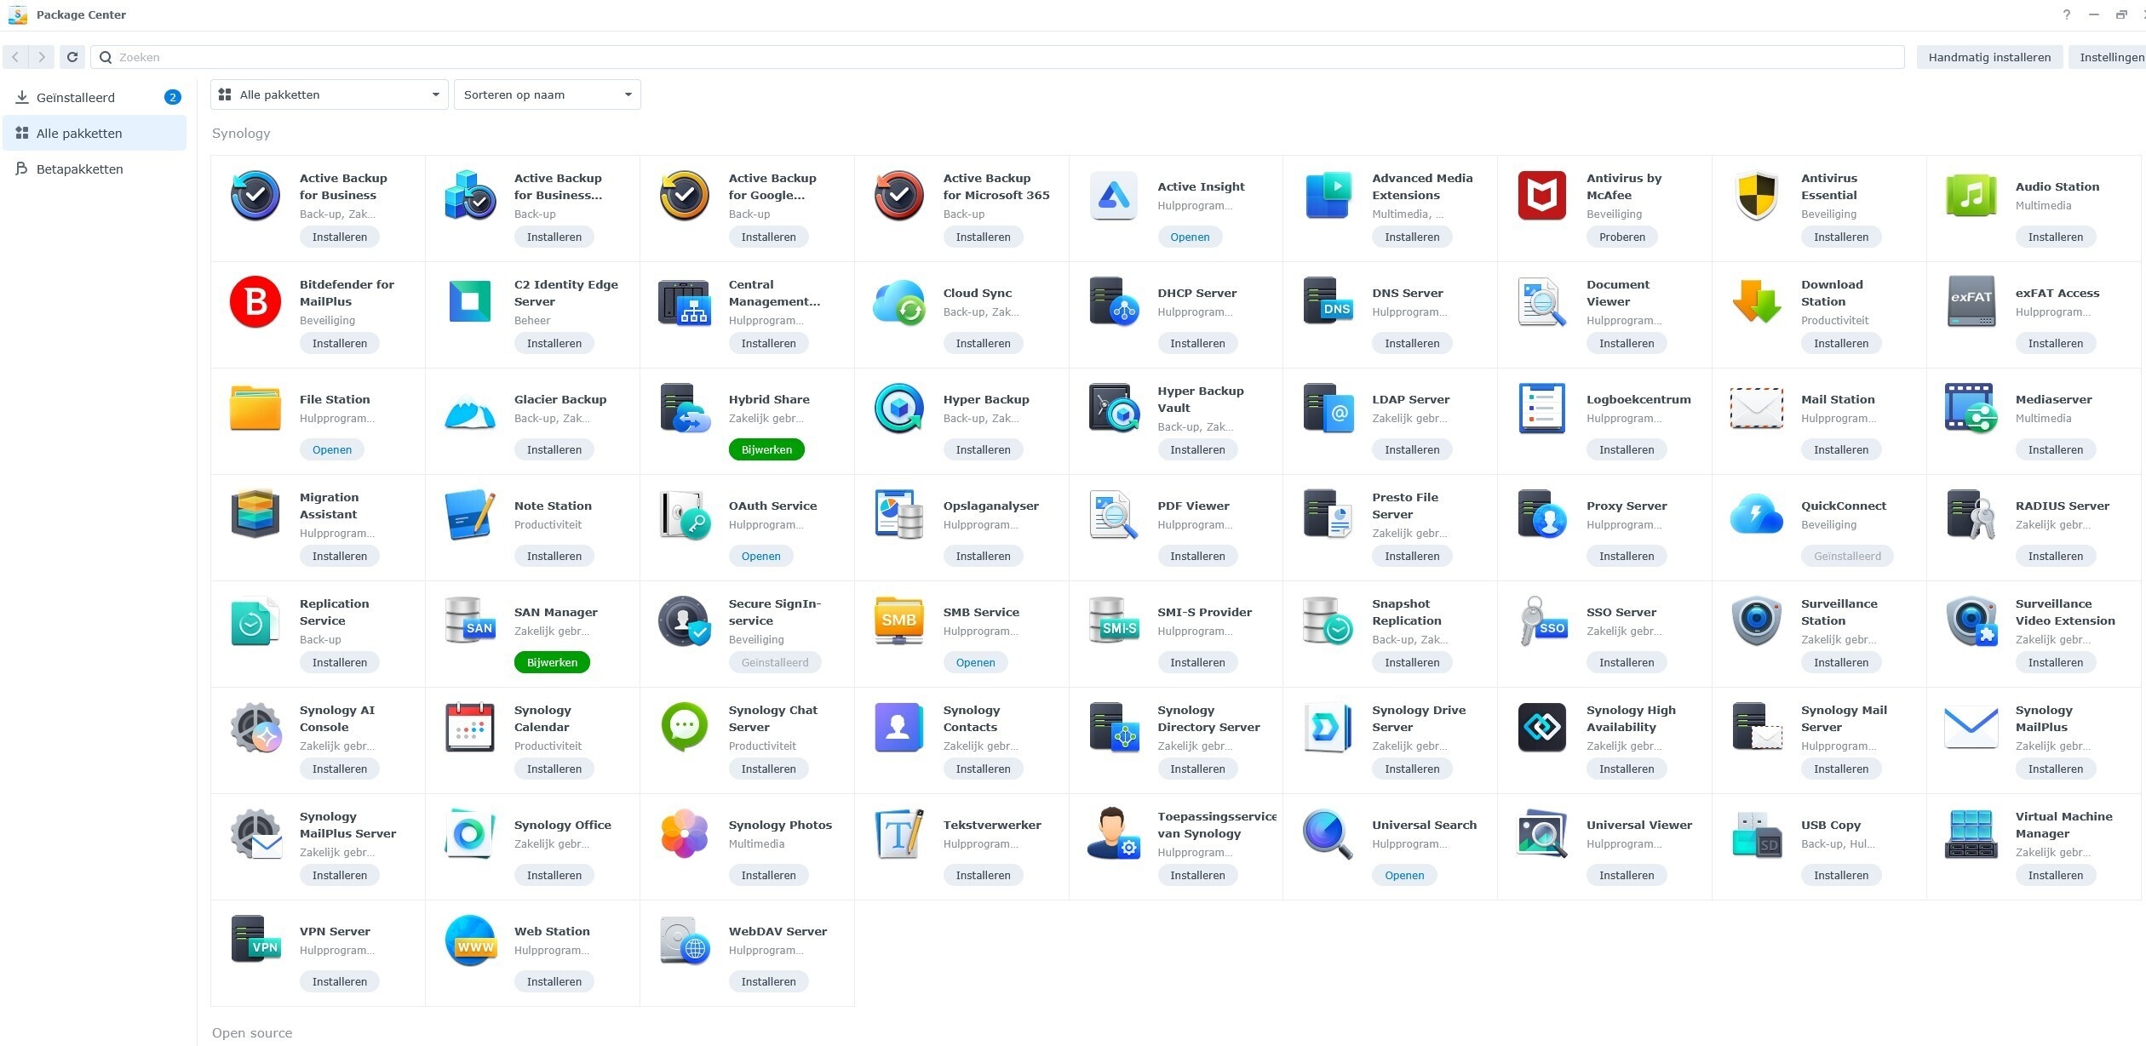Click the Synology Chat Server icon
Viewport: 2146px width, 1046px height.
pos(684,728)
